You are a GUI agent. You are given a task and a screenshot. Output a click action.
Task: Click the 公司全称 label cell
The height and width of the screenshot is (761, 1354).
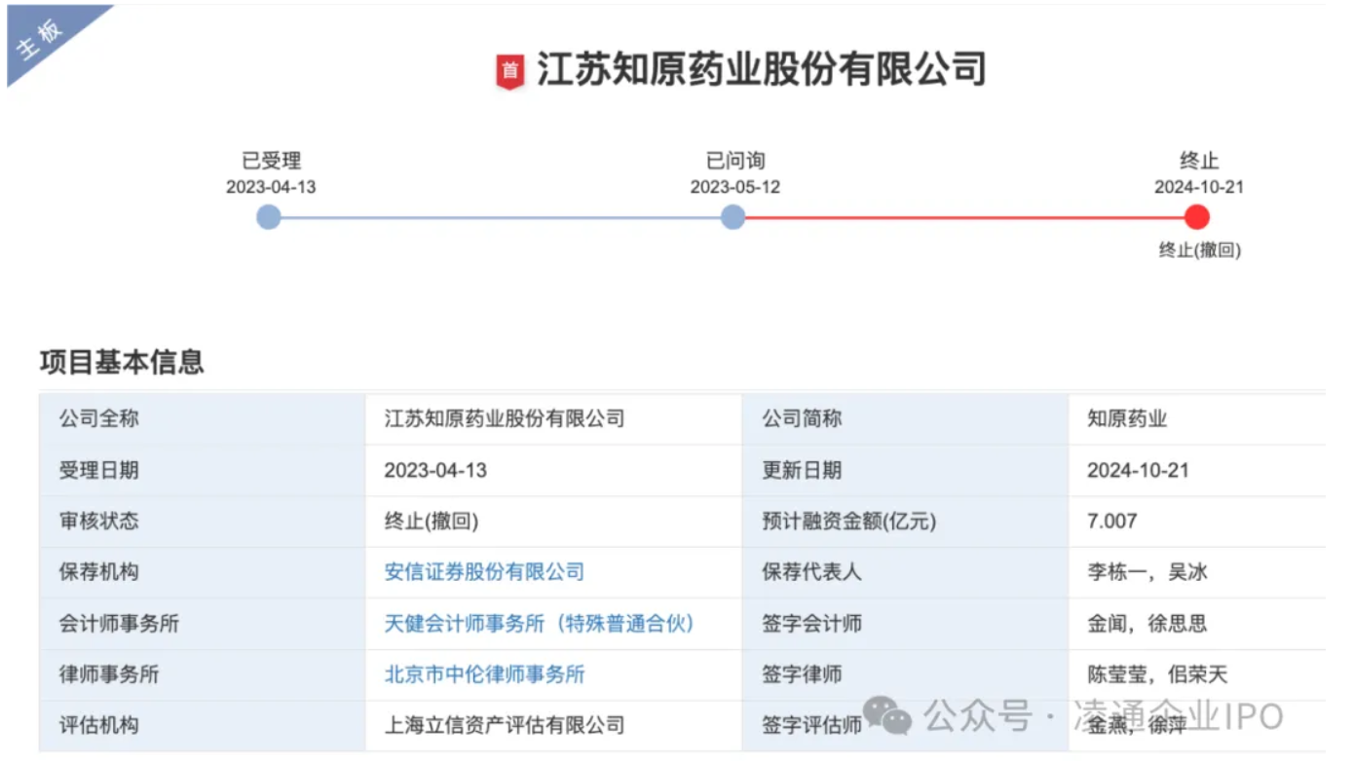[x=202, y=419]
